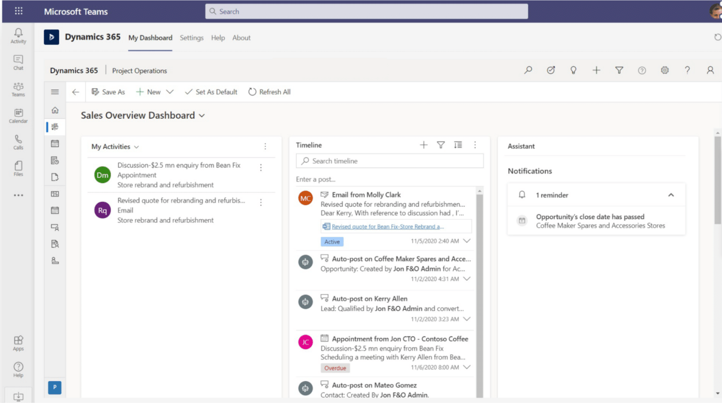The image size is (722, 403).
Task: Toggle the site map with the hamburger icon
Action: [x=55, y=92]
